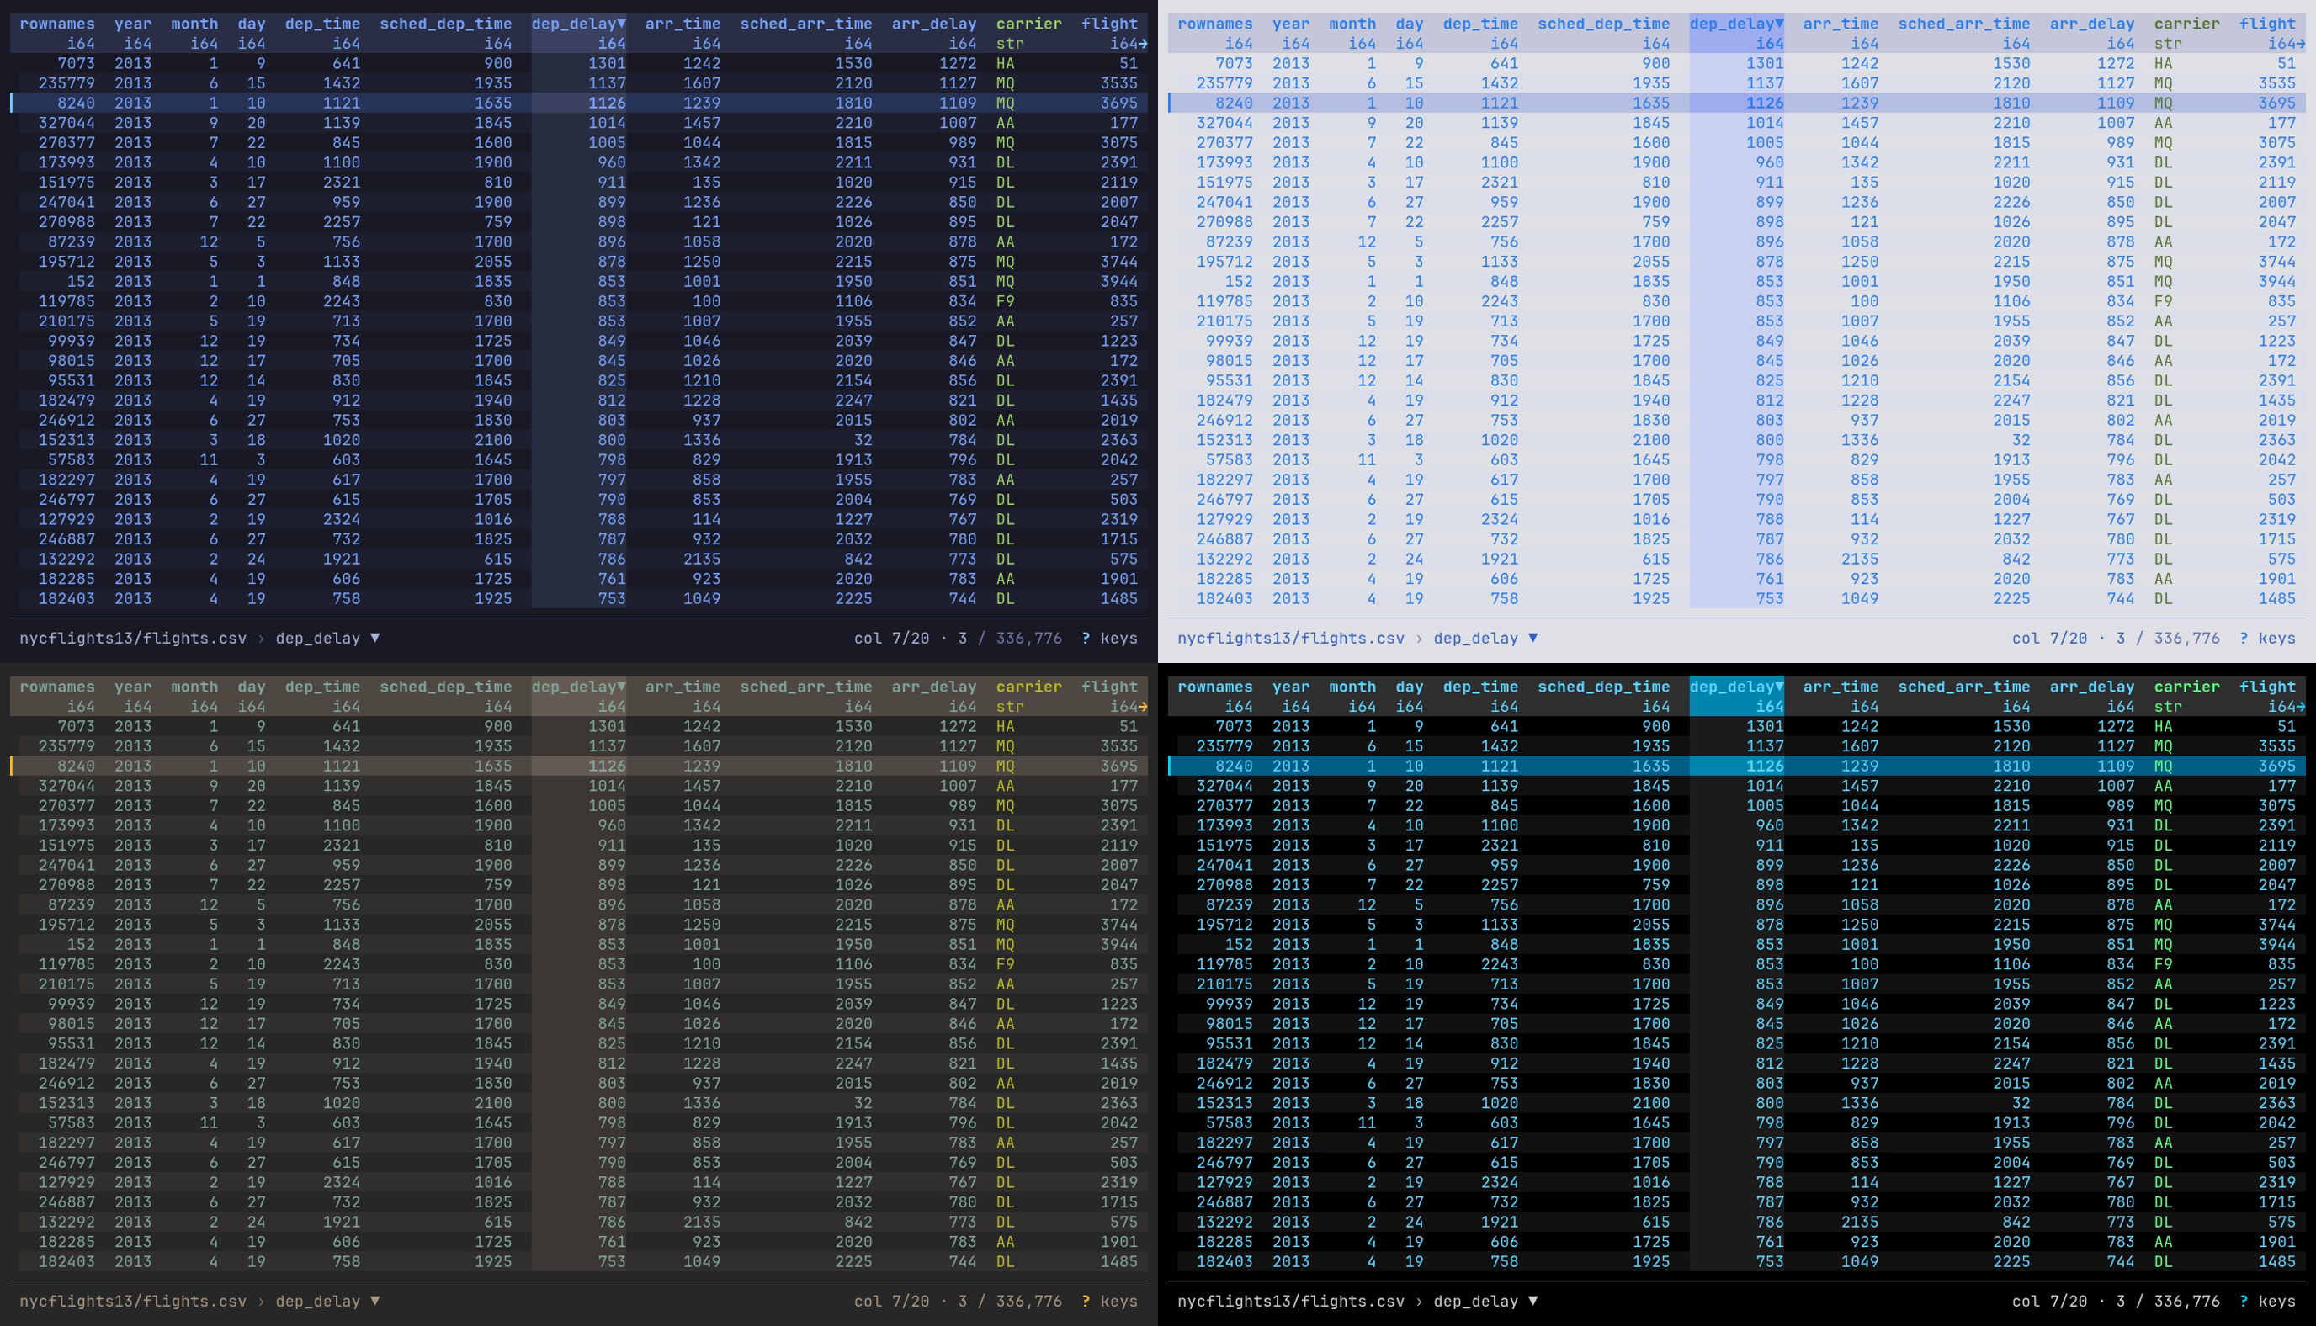Click the dep_delay sort arrow in the black-theme pane header

pos(1779,687)
